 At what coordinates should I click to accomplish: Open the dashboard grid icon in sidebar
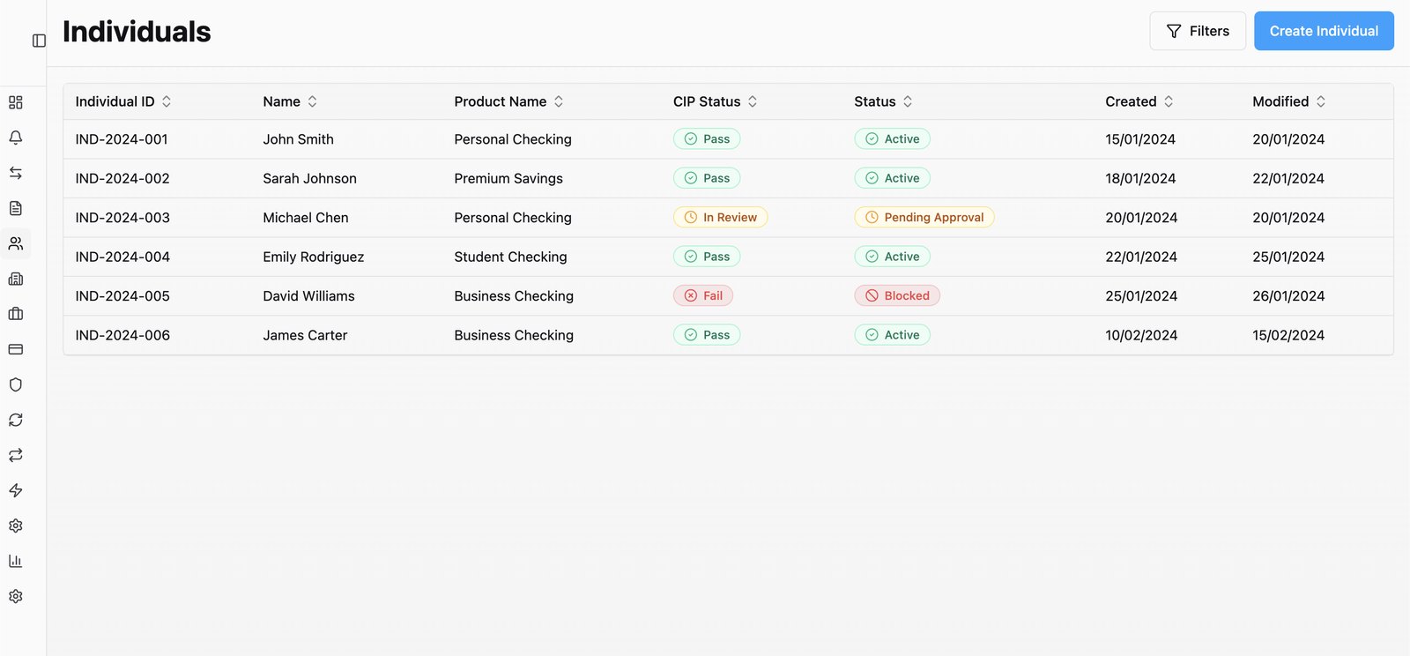click(x=16, y=102)
